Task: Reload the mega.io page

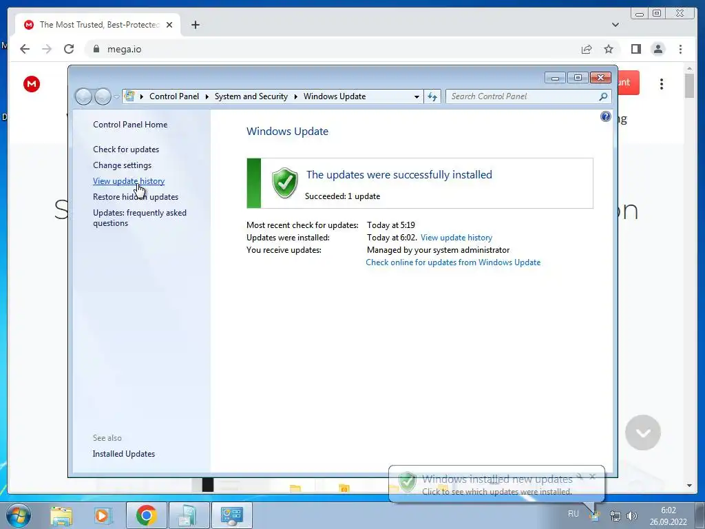Action: (69, 49)
